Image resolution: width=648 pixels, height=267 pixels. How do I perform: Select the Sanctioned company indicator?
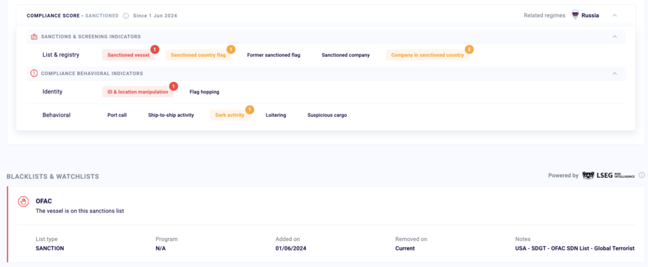coord(346,55)
